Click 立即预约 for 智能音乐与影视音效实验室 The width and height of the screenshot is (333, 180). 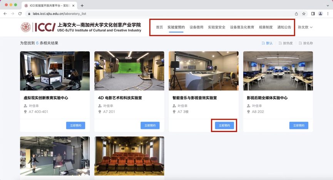(x=224, y=126)
